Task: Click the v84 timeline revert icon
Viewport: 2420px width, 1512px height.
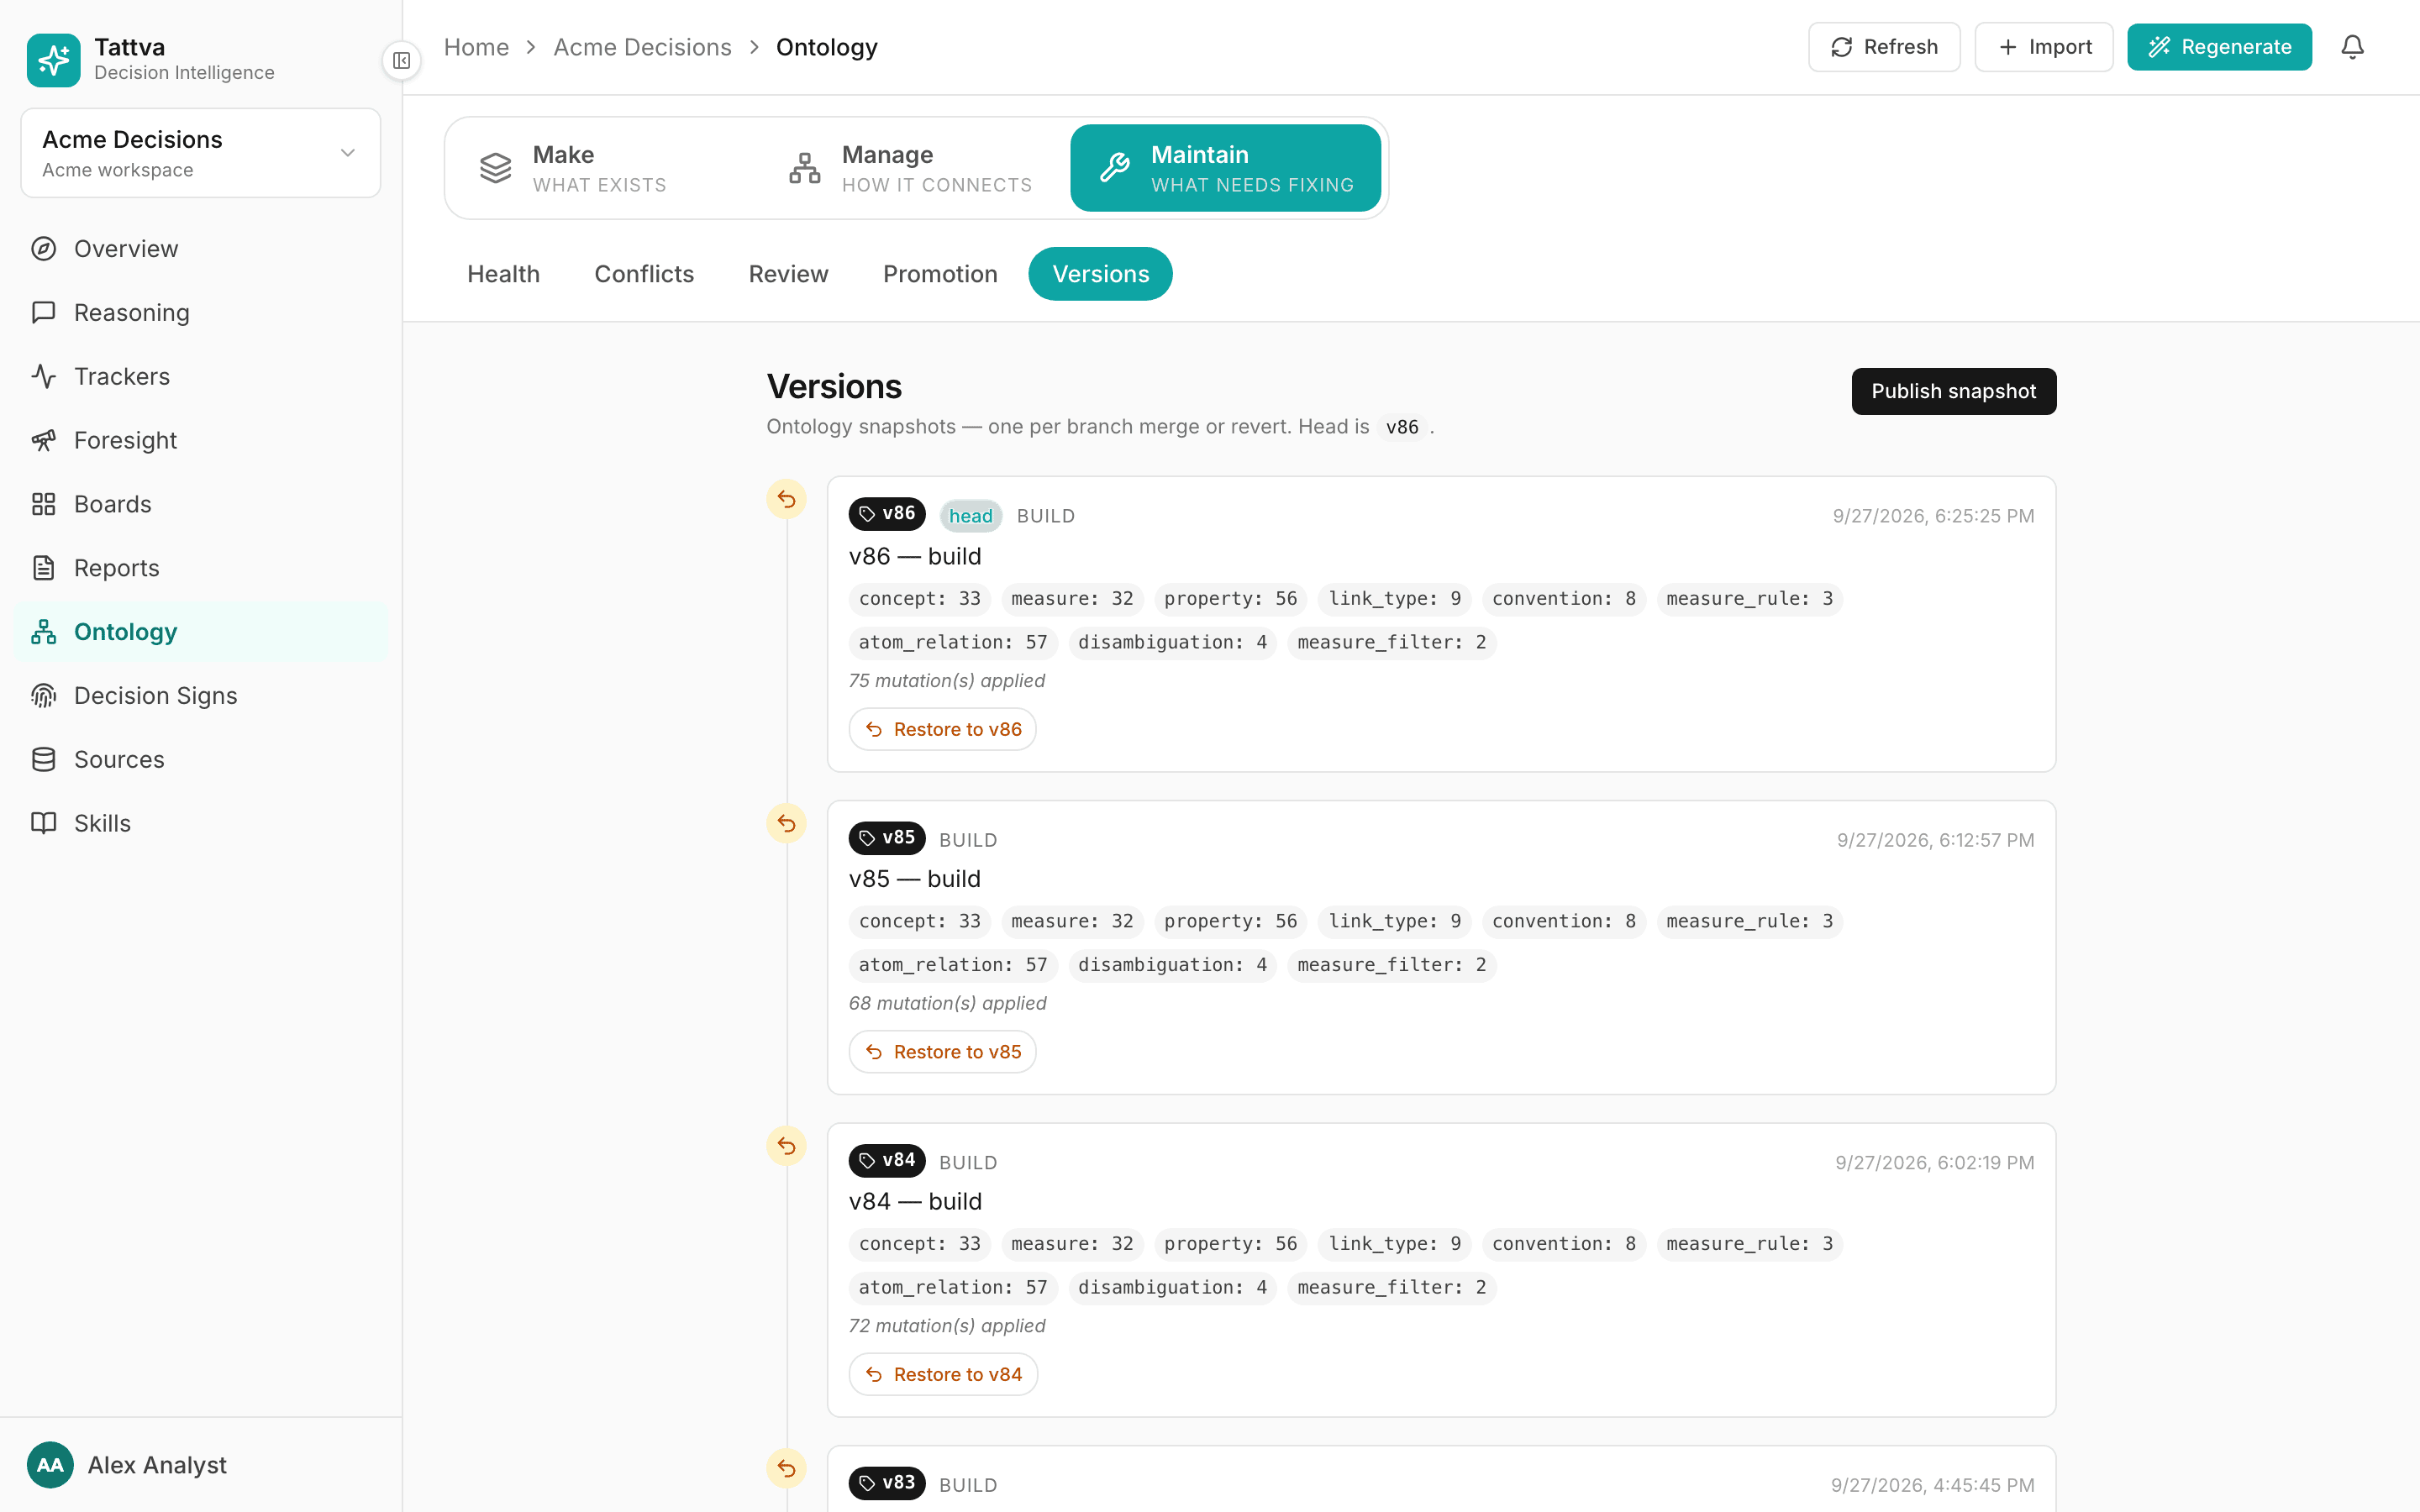Action: (787, 1146)
